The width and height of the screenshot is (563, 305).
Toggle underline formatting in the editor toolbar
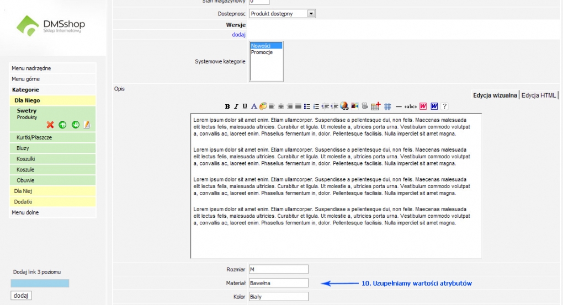click(245, 106)
